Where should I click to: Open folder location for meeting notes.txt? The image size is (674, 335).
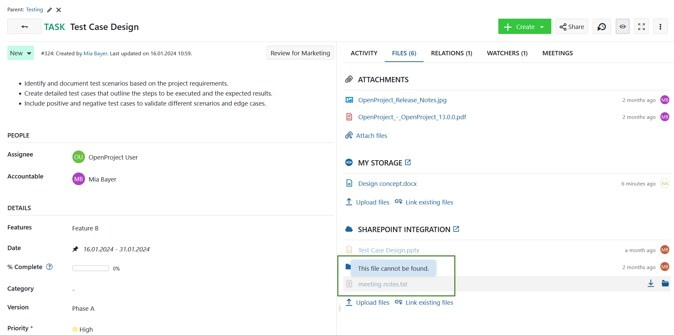click(x=665, y=283)
